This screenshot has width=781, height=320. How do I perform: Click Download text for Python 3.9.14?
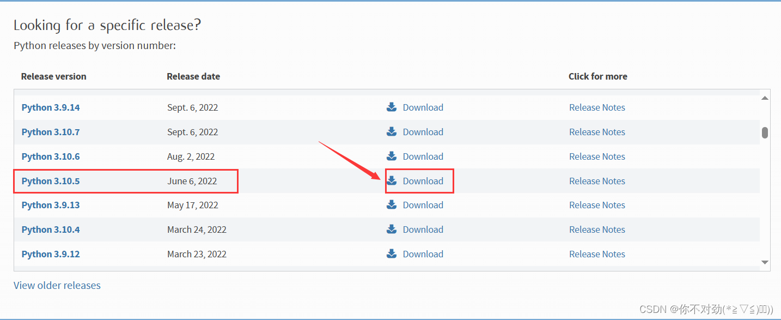(x=423, y=107)
